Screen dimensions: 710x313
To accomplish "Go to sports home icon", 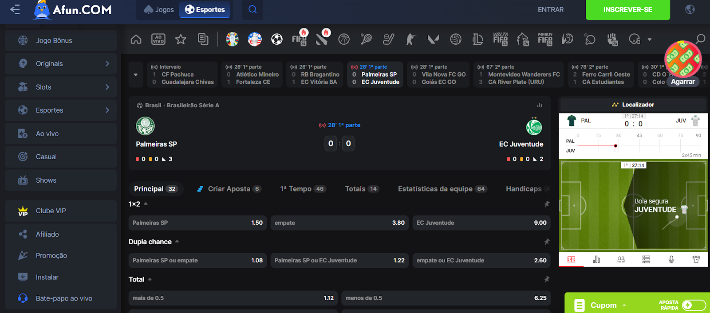I will [136, 39].
